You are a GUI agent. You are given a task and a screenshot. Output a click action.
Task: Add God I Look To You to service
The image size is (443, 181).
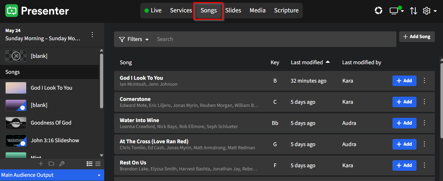pyautogui.click(x=404, y=81)
